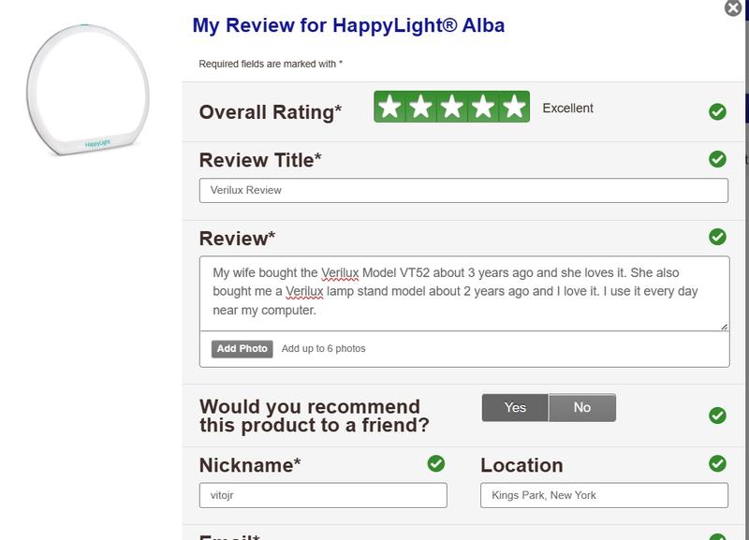Click the green check beside Overall Rating
Screen dimensions: 749x540
click(x=717, y=112)
